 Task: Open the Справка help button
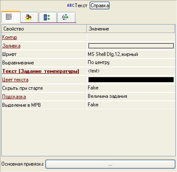[99, 6]
